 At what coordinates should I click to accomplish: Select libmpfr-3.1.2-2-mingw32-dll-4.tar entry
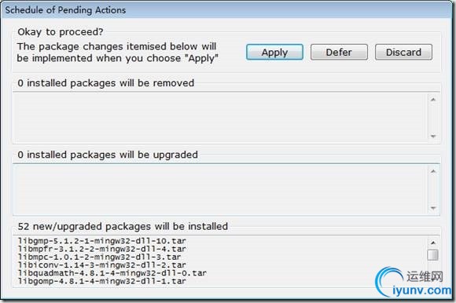tap(102, 249)
